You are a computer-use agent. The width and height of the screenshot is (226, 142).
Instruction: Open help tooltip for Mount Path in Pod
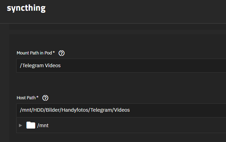click(62, 53)
